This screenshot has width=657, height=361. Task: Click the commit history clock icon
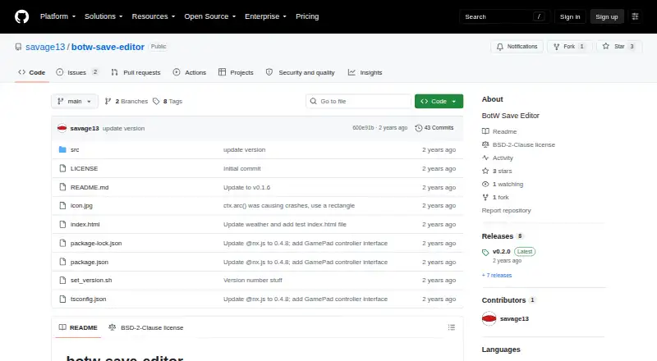pos(418,128)
